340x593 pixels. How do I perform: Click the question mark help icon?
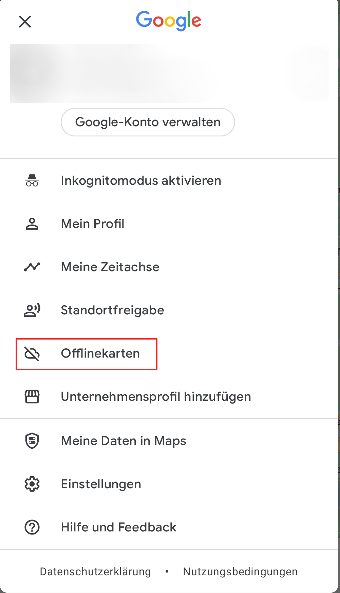[32, 527]
